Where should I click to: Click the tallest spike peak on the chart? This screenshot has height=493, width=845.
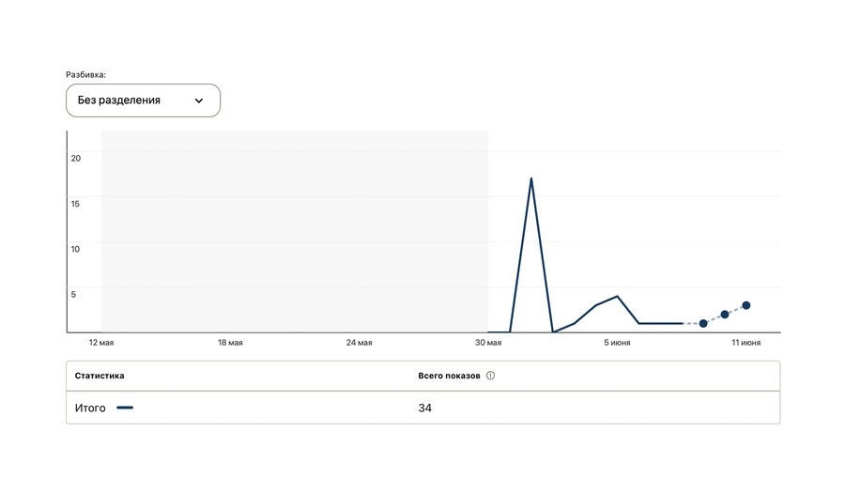coord(531,177)
